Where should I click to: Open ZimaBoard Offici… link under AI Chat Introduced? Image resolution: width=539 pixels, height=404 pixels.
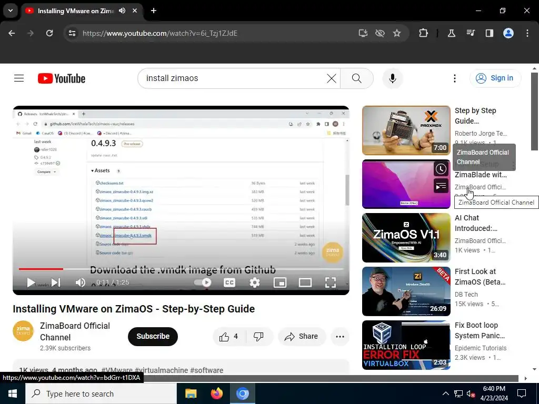(480, 241)
